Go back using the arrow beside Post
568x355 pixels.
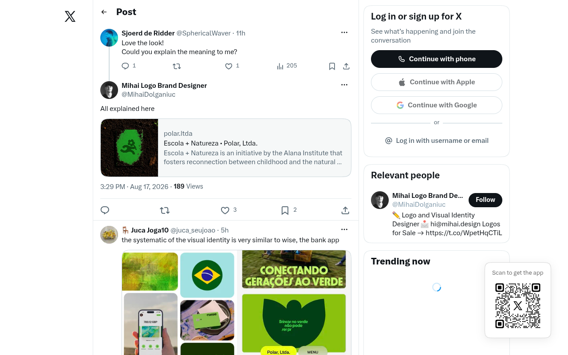(x=104, y=12)
